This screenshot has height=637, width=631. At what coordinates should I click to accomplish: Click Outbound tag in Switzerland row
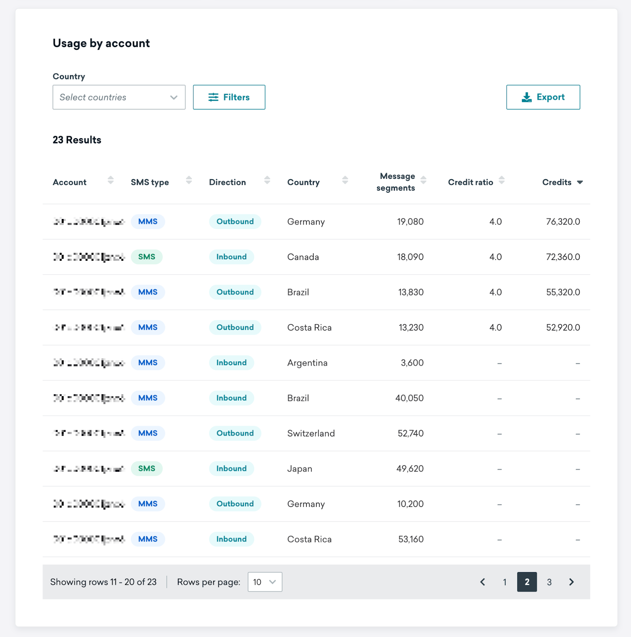pos(235,433)
